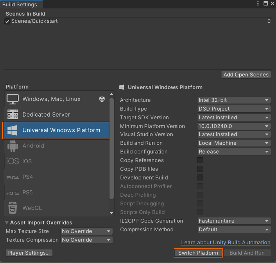Viewport: 276px width, 263px height.
Task: Click the Switch Platform button
Action: [198, 253]
